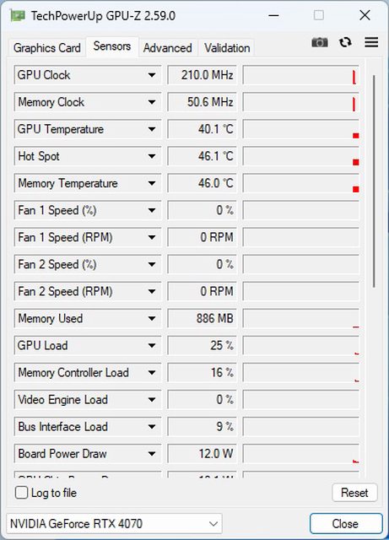Open the hamburger menu icon
Image resolution: width=389 pixels, height=540 pixels.
click(x=371, y=42)
